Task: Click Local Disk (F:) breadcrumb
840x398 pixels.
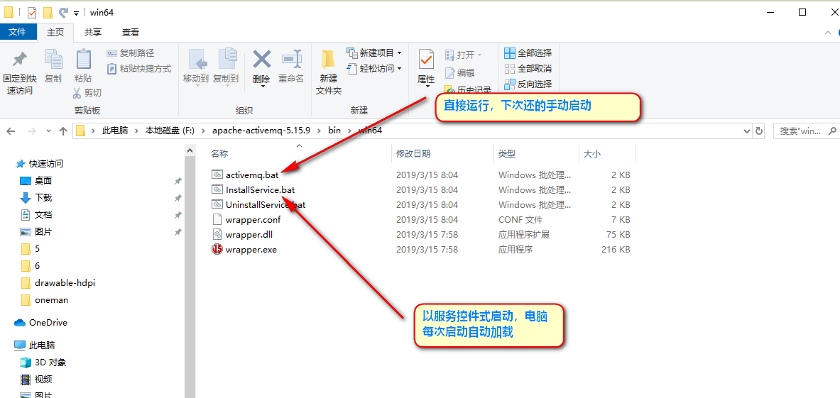Action: pyautogui.click(x=170, y=131)
